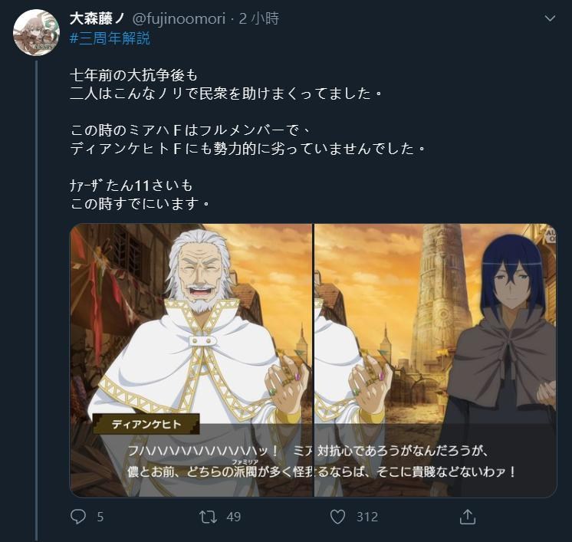Viewport: 572px width, 542px height.
Task: Click the retweet count 49
Action: coord(233,517)
